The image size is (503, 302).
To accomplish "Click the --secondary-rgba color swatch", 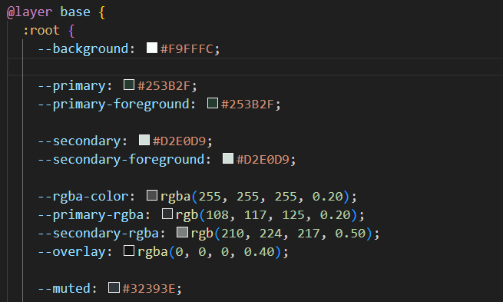I will pos(182,232).
